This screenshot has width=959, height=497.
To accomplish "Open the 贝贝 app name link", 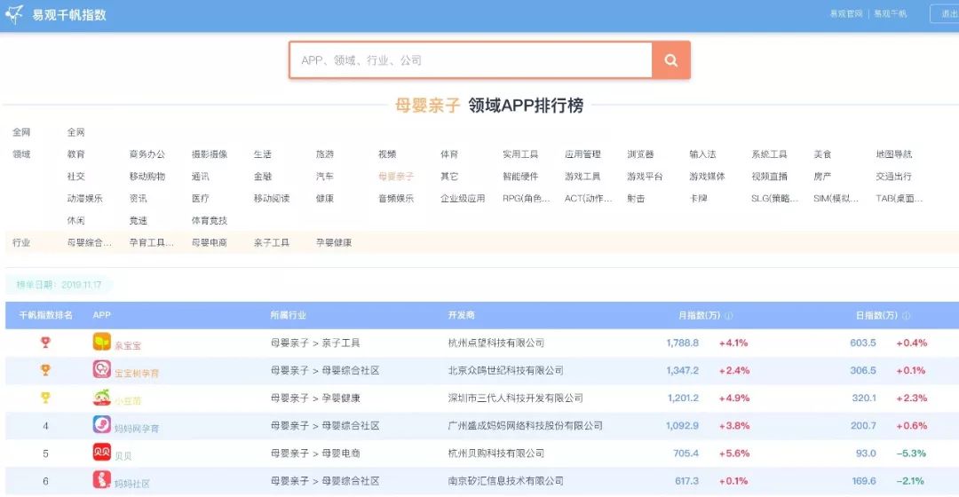I will [123, 456].
